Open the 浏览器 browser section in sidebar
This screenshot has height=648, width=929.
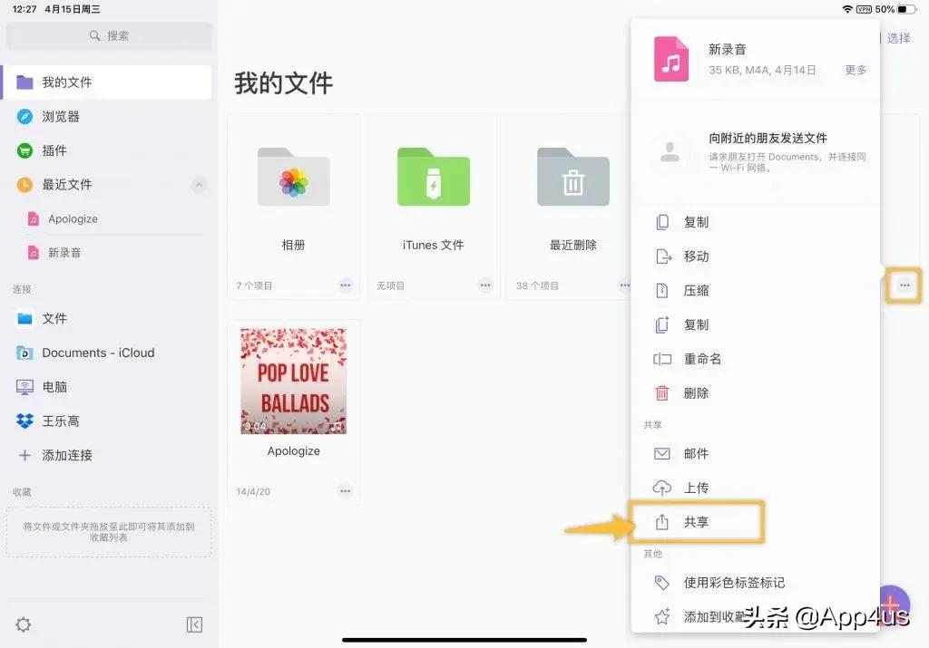(68, 116)
